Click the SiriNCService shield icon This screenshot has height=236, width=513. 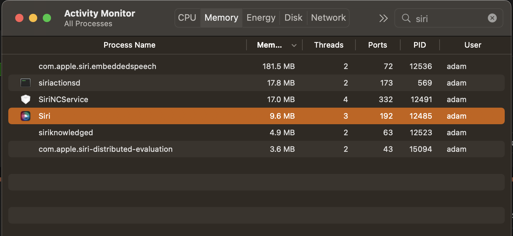pos(26,99)
